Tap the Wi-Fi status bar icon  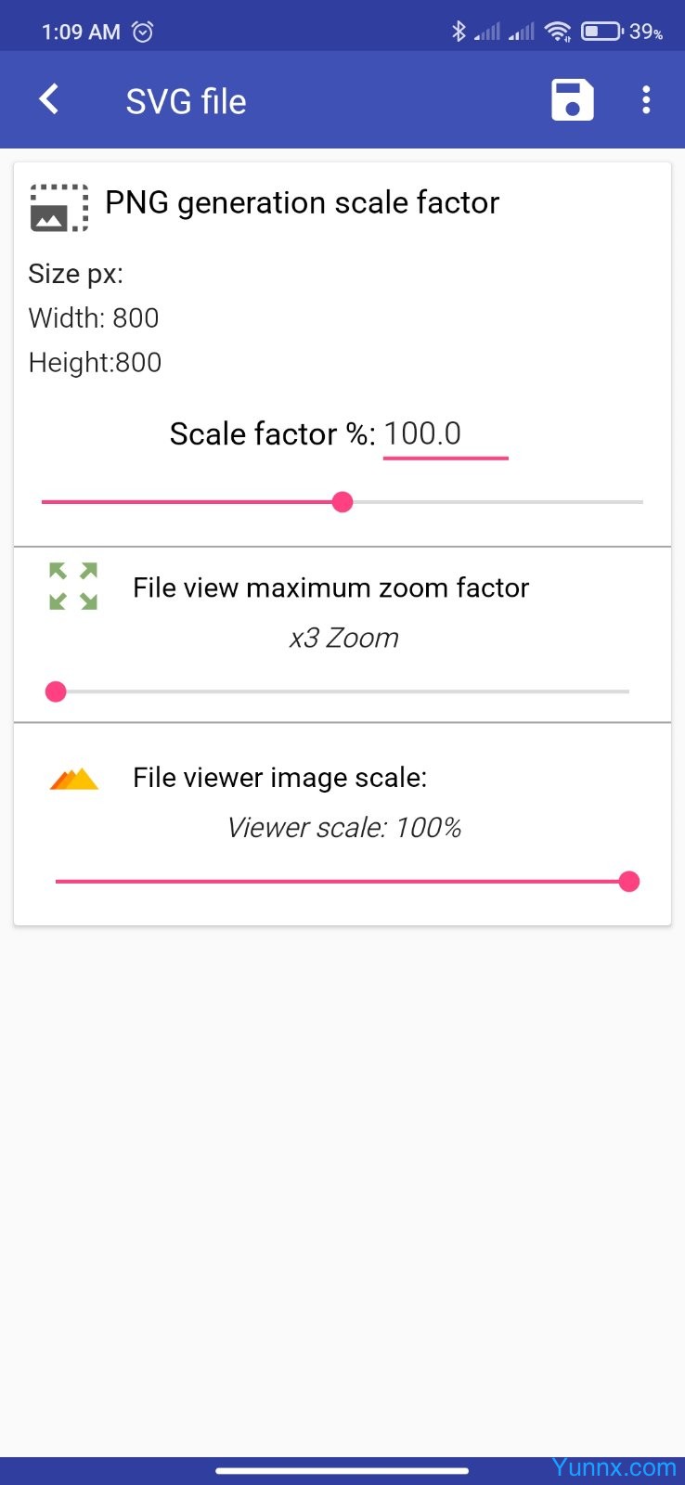click(558, 32)
